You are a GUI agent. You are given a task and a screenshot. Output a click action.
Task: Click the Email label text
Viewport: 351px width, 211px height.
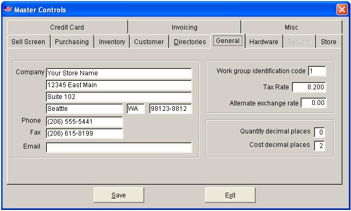32,146
